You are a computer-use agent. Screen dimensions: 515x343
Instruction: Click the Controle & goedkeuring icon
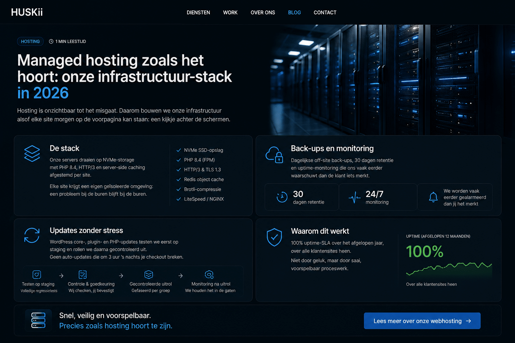tap(82, 275)
